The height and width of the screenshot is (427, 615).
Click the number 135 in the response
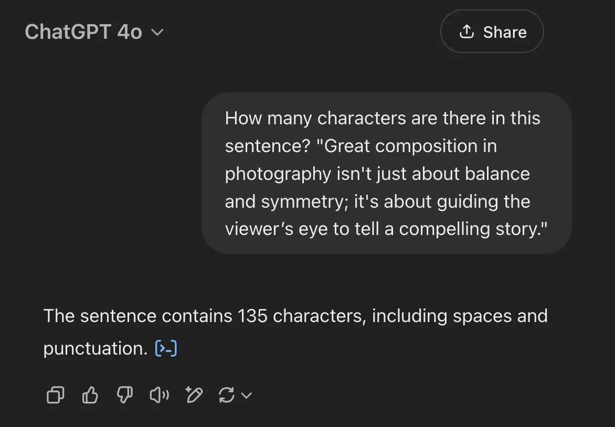(252, 316)
